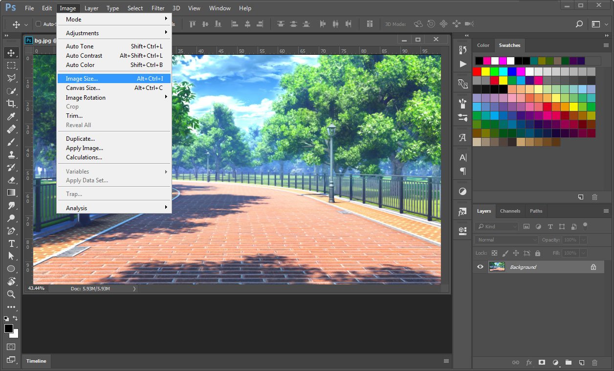Toggle lock transparent pixels
Image resolution: width=614 pixels, height=371 pixels.
[494, 253]
